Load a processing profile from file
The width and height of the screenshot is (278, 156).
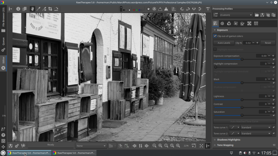coord(257,15)
